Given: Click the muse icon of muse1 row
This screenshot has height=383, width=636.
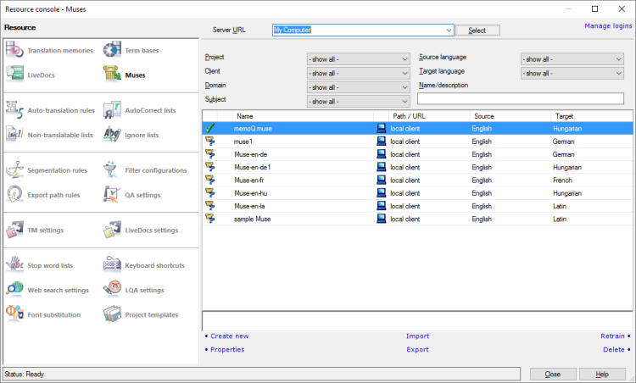Looking at the screenshot, I should (x=209, y=142).
